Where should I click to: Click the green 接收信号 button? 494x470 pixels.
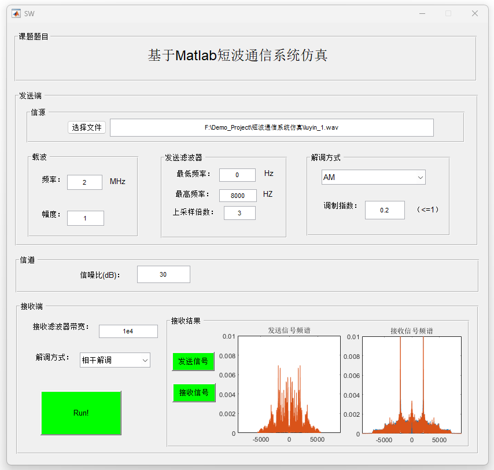point(194,392)
